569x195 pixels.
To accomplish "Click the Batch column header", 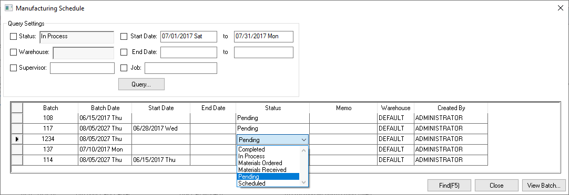I will point(50,108).
